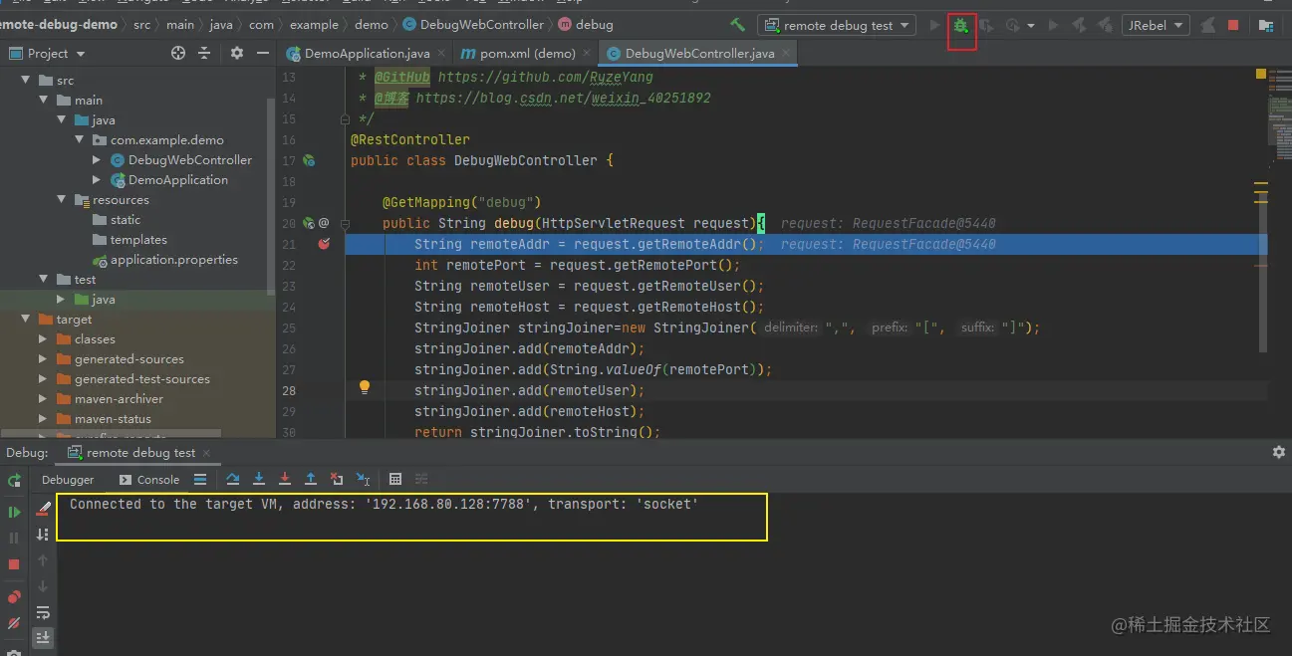The height and width of the screenshot is (656, 1292).
Task: Select the DemoApplication class in tree
Action: point(168,179)
